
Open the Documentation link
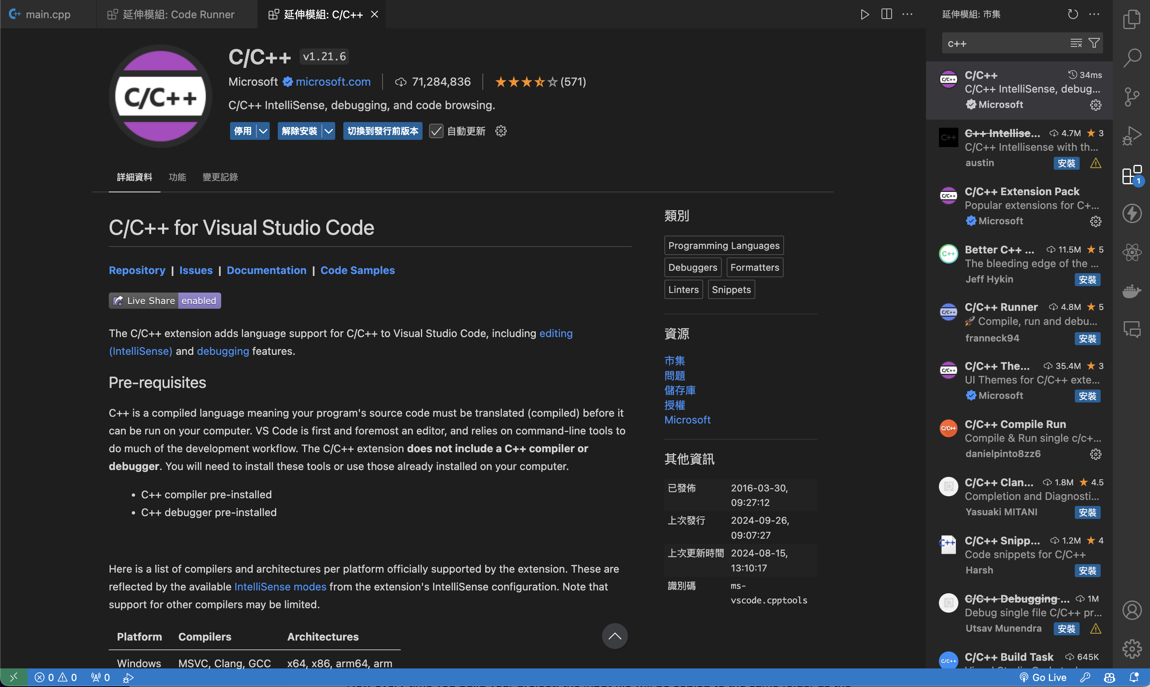coord(266,270)
